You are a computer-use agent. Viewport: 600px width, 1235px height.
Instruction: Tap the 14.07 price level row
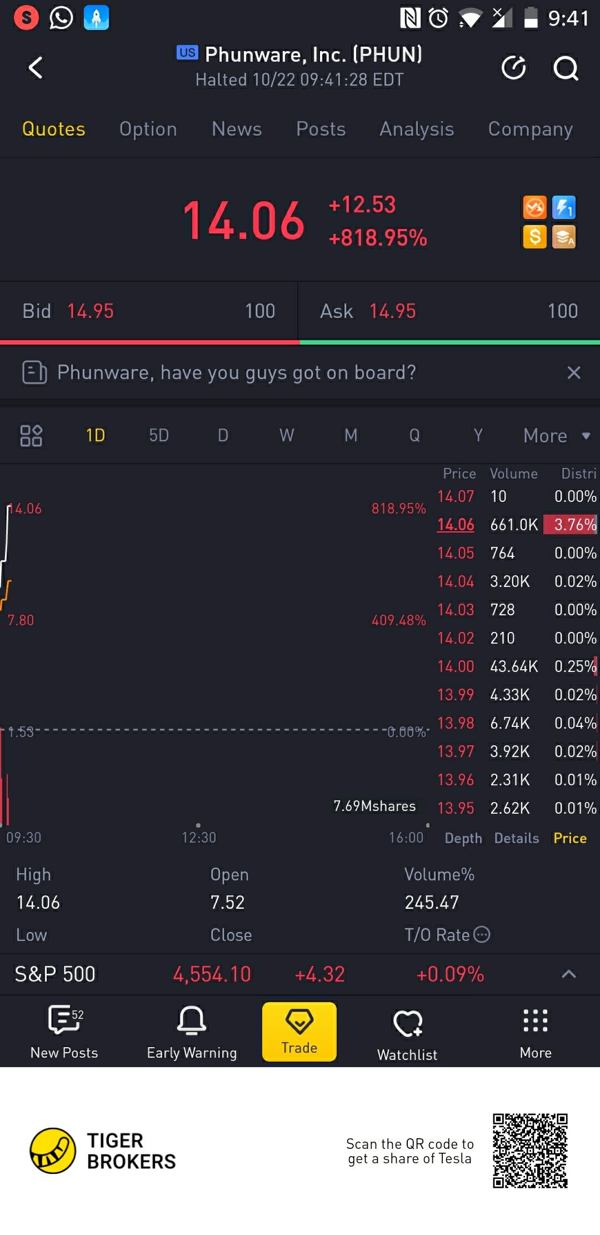(x=517, y=496)
